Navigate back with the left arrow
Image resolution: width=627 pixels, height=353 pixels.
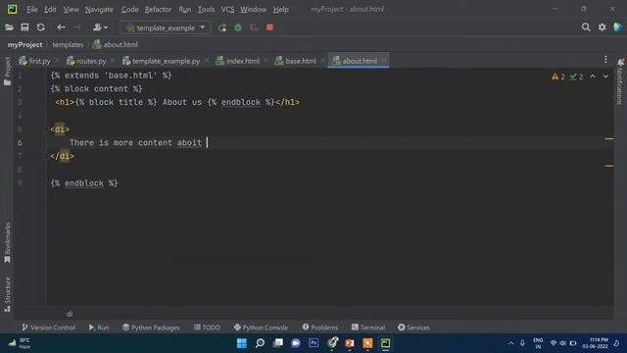point(61,27)
